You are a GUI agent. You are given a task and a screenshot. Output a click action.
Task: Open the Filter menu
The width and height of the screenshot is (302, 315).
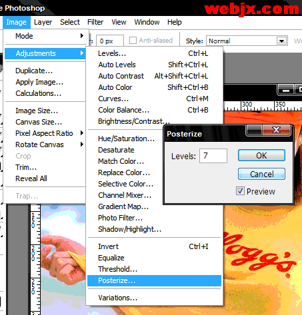pyautogui.click(x=95, y=22)
